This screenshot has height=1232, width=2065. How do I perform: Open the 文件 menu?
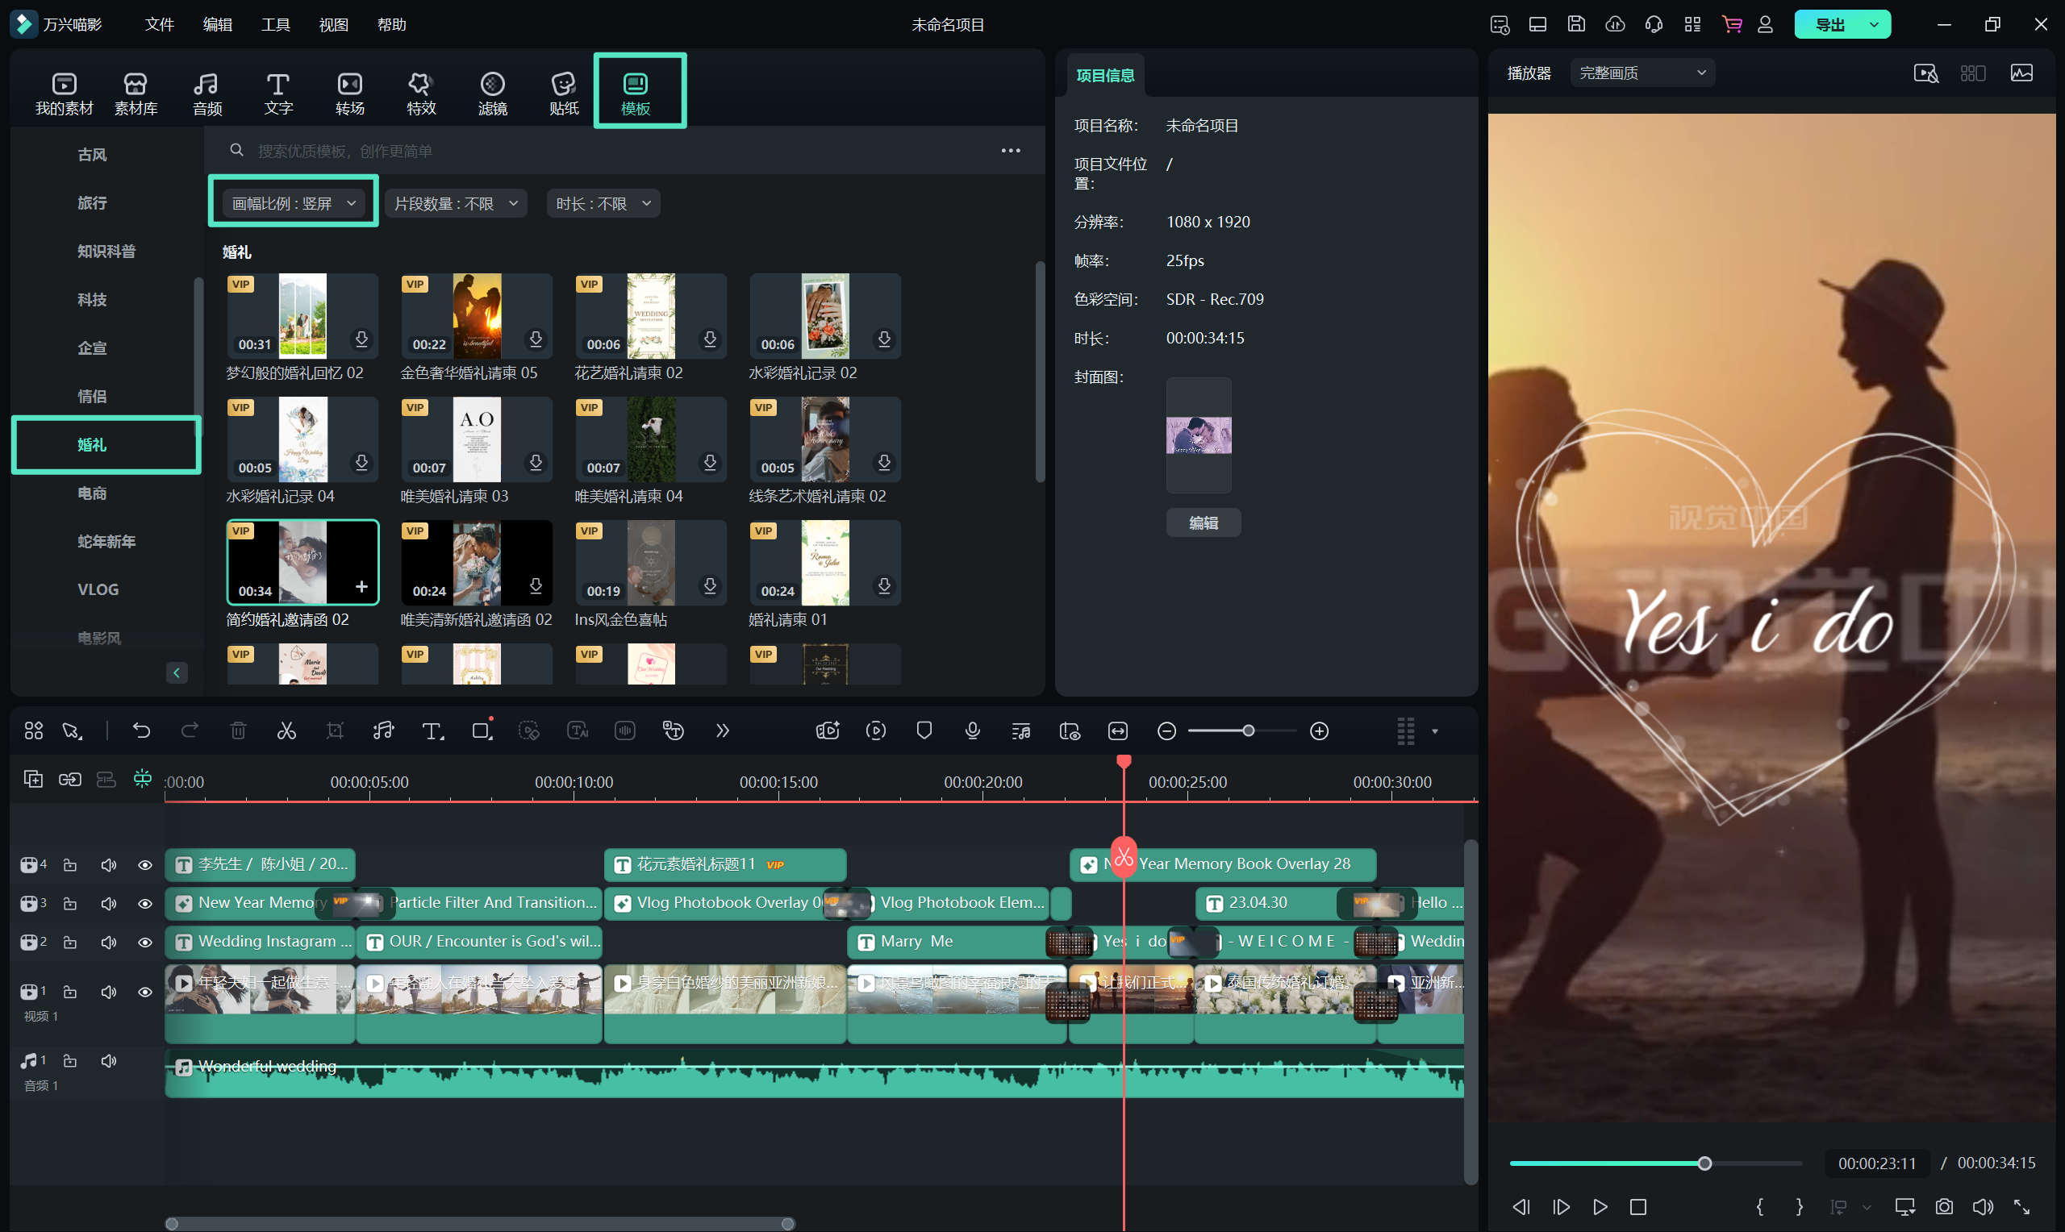[159, 25]
